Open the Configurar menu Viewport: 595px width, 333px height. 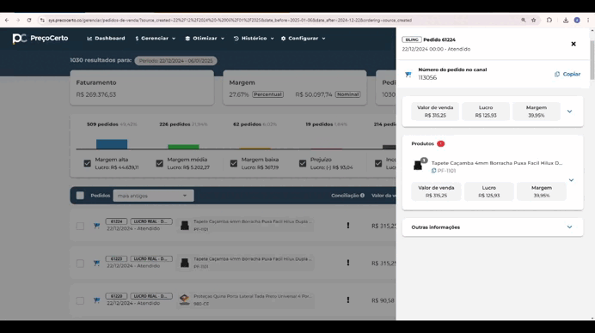(x=304, y=39)
